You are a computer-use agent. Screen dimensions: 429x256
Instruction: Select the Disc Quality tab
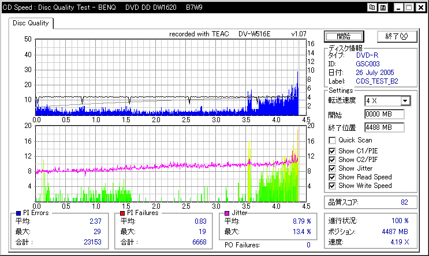pos(31,23)
